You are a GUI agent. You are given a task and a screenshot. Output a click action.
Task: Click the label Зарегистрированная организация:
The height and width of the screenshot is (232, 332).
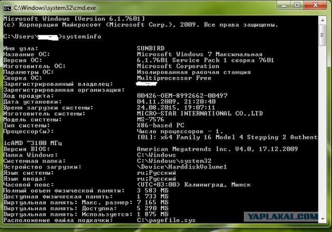click(64, 90)
